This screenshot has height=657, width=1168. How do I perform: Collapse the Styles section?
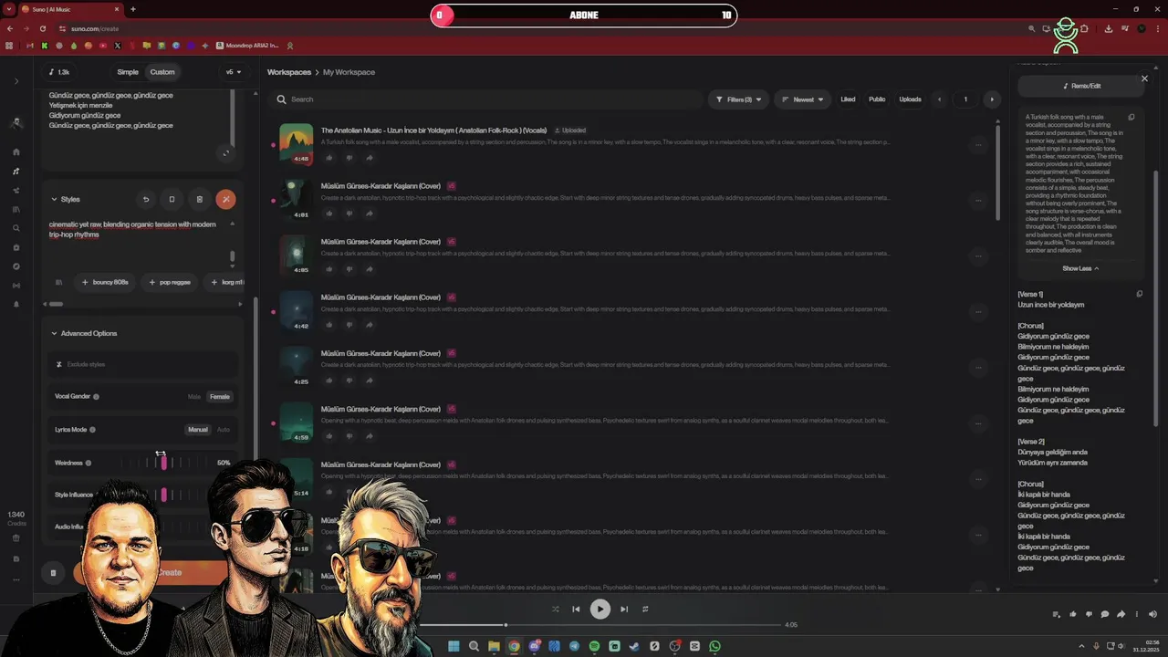tap(65, 199)
